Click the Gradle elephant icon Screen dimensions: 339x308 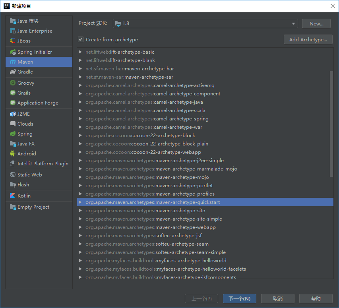(13, 72)
